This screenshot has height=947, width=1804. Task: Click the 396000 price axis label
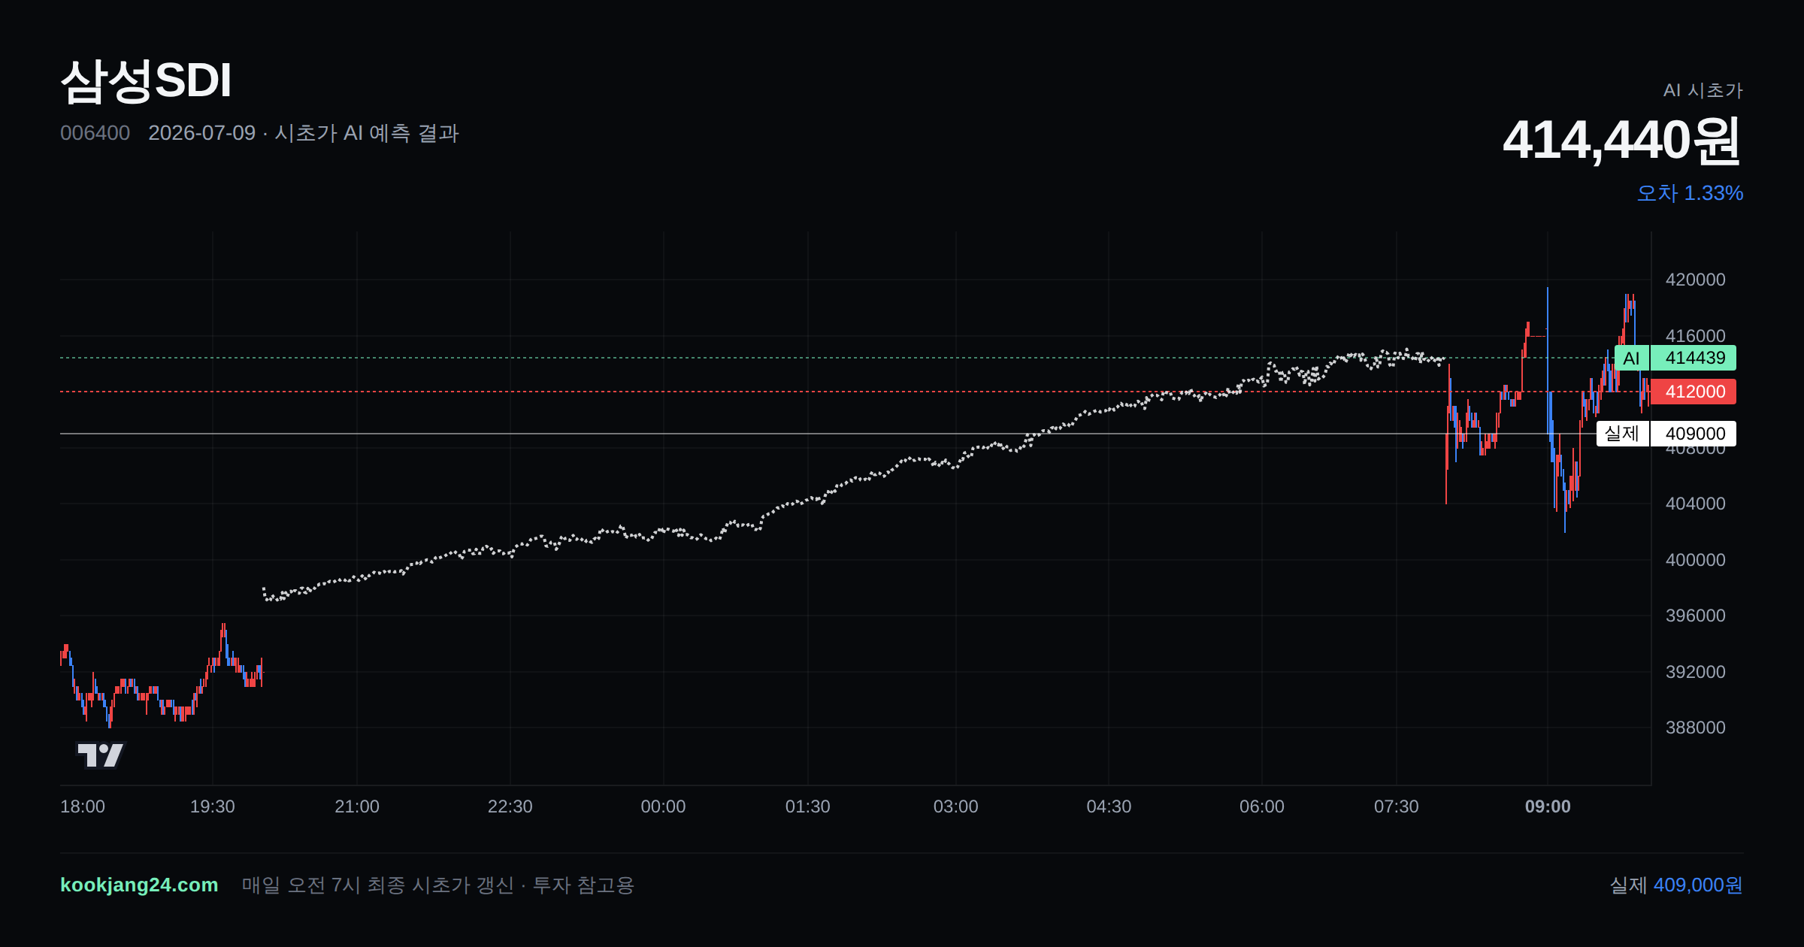(1696, 616)
